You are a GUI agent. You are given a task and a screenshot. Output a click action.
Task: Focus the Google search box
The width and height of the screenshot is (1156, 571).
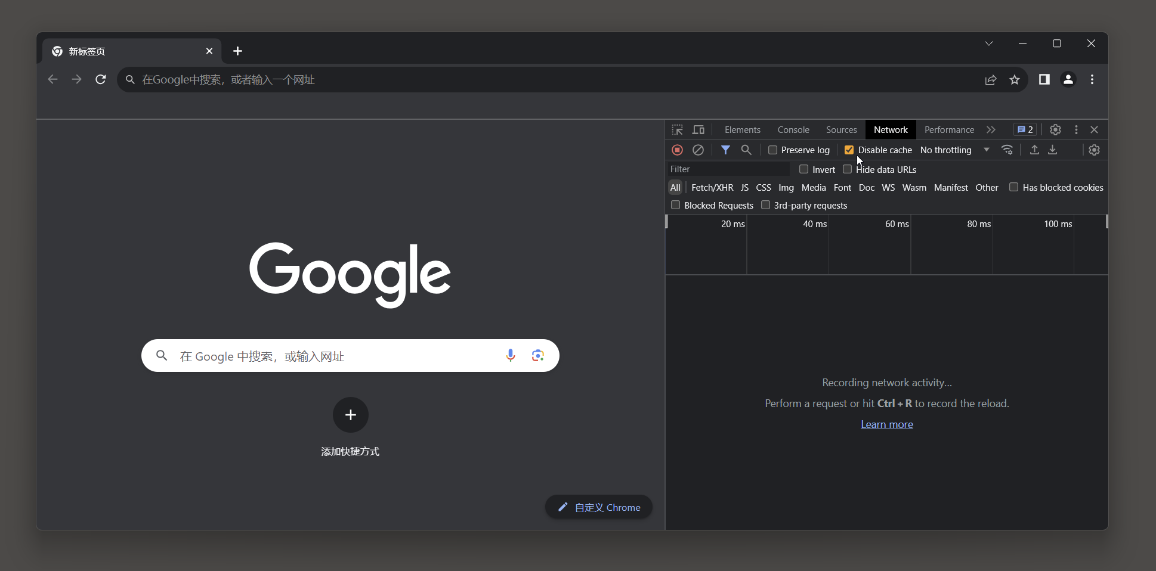click(x=350, y=355)
